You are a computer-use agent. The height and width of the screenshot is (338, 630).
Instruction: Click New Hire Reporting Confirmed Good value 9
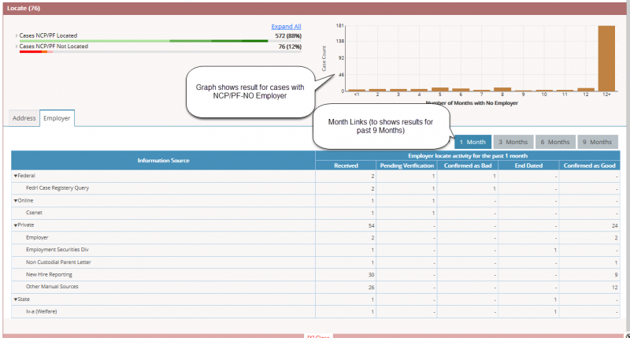tap(616, 275)
